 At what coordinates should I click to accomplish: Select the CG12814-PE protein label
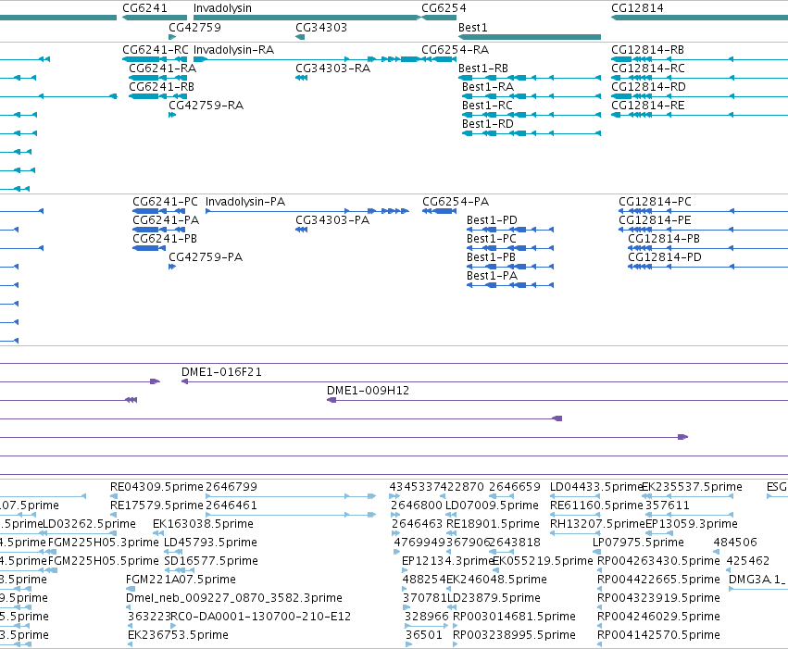click(x=655, y=220)
